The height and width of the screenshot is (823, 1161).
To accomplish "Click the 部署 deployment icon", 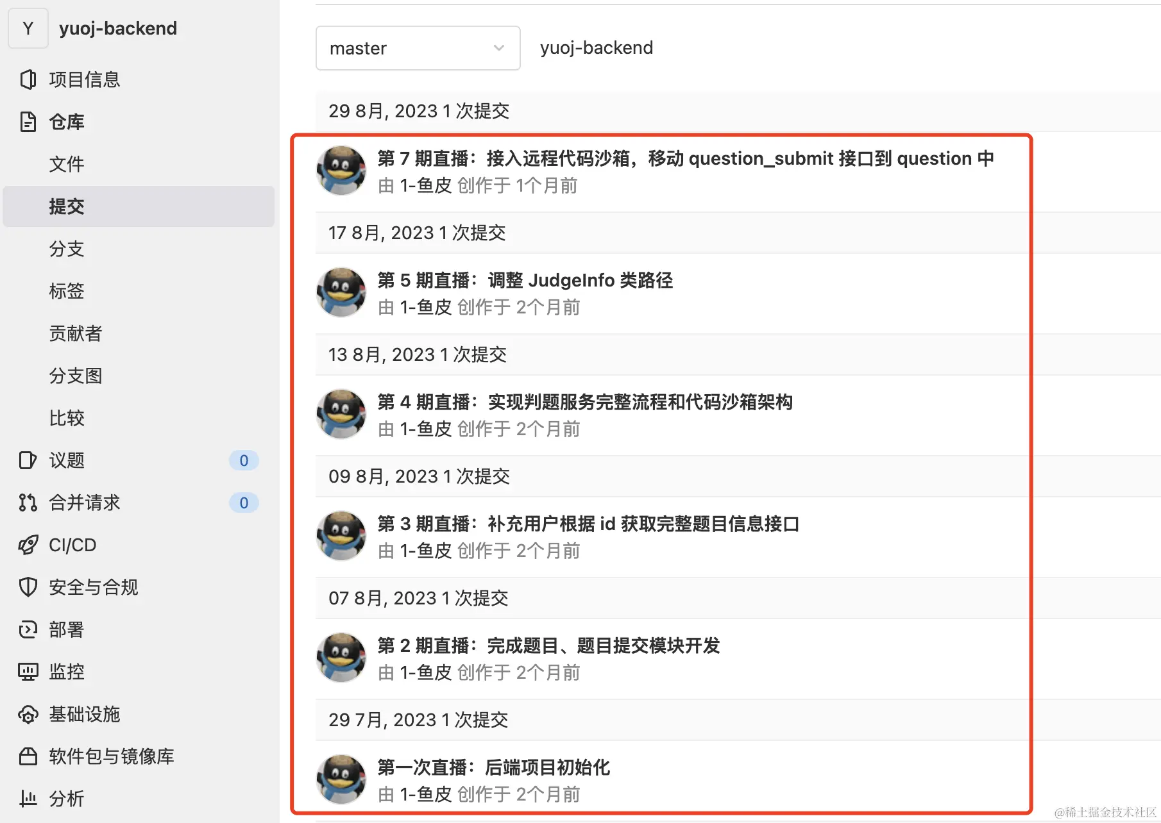I will pyautogui.click(x=28, y=629).
